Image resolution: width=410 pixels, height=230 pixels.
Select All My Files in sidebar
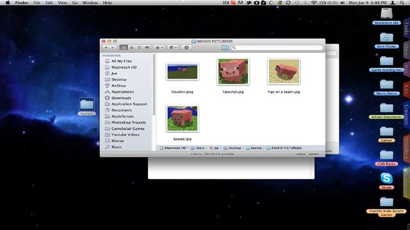click(121, 61)
